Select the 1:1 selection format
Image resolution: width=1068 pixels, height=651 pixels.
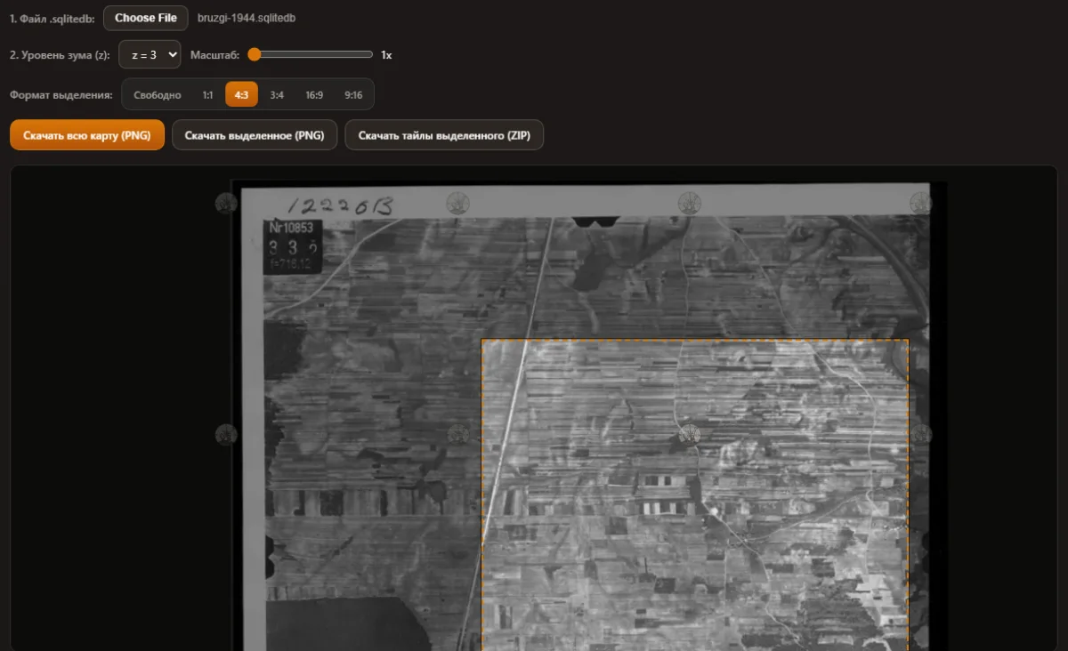[x=207, y=94]
